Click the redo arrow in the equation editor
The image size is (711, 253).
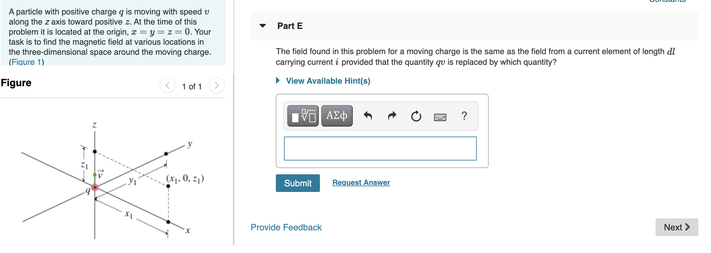coord(392,116)
